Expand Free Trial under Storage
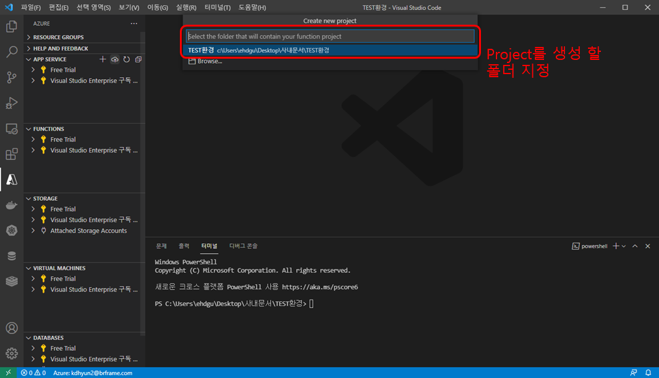This screenshot has width=659, height=378. [x=33, y=209]
